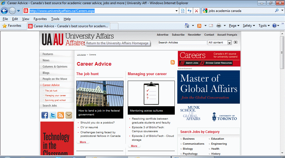Click the Print icon
Screen dimensions: 285x158
(x=219, y=26)
